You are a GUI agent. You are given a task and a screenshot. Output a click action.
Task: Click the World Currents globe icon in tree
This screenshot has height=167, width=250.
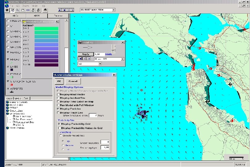[7, 101]
